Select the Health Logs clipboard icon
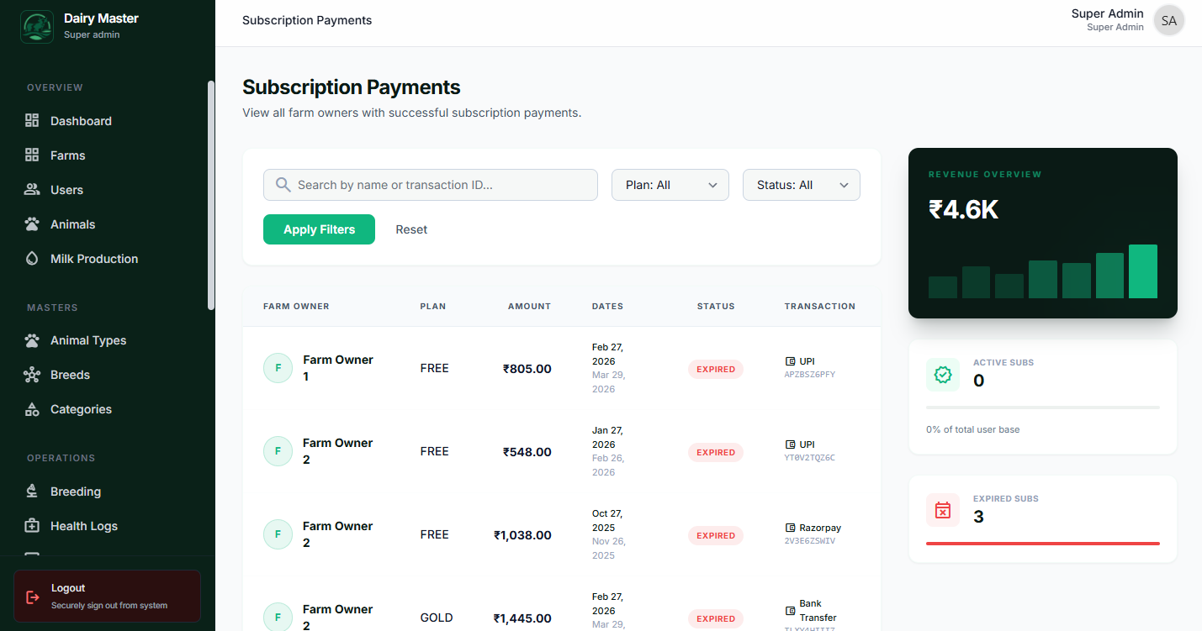 31,525
